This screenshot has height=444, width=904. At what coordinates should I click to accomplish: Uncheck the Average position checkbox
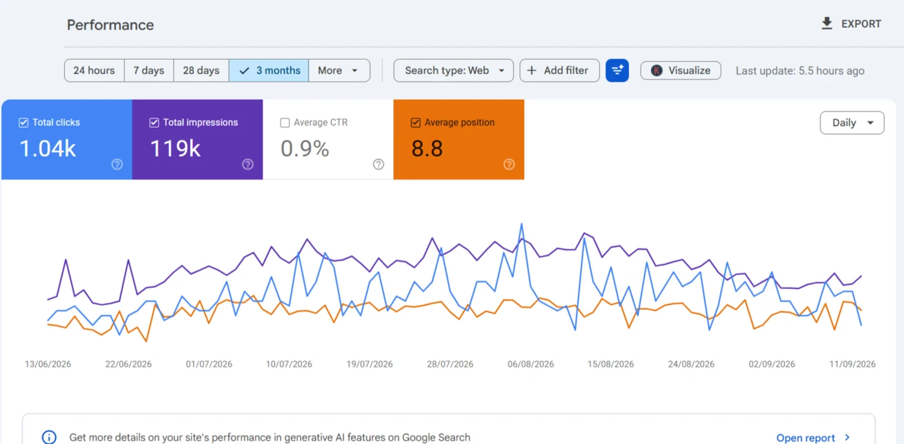(416, 122)
